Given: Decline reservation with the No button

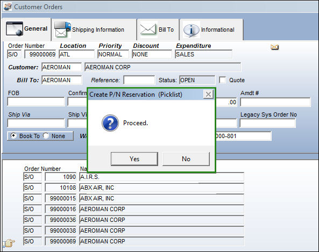Looking at the screenshot, I should click(186, 159).
